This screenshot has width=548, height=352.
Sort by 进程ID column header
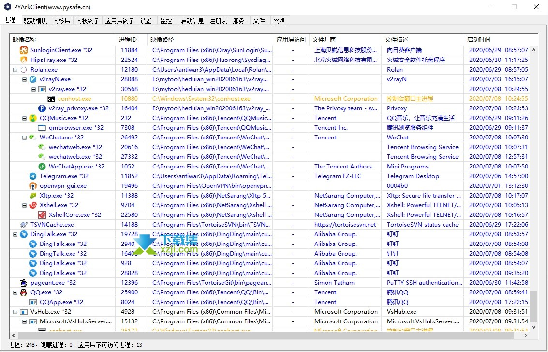pyautogui.click(x=131, y=40)
